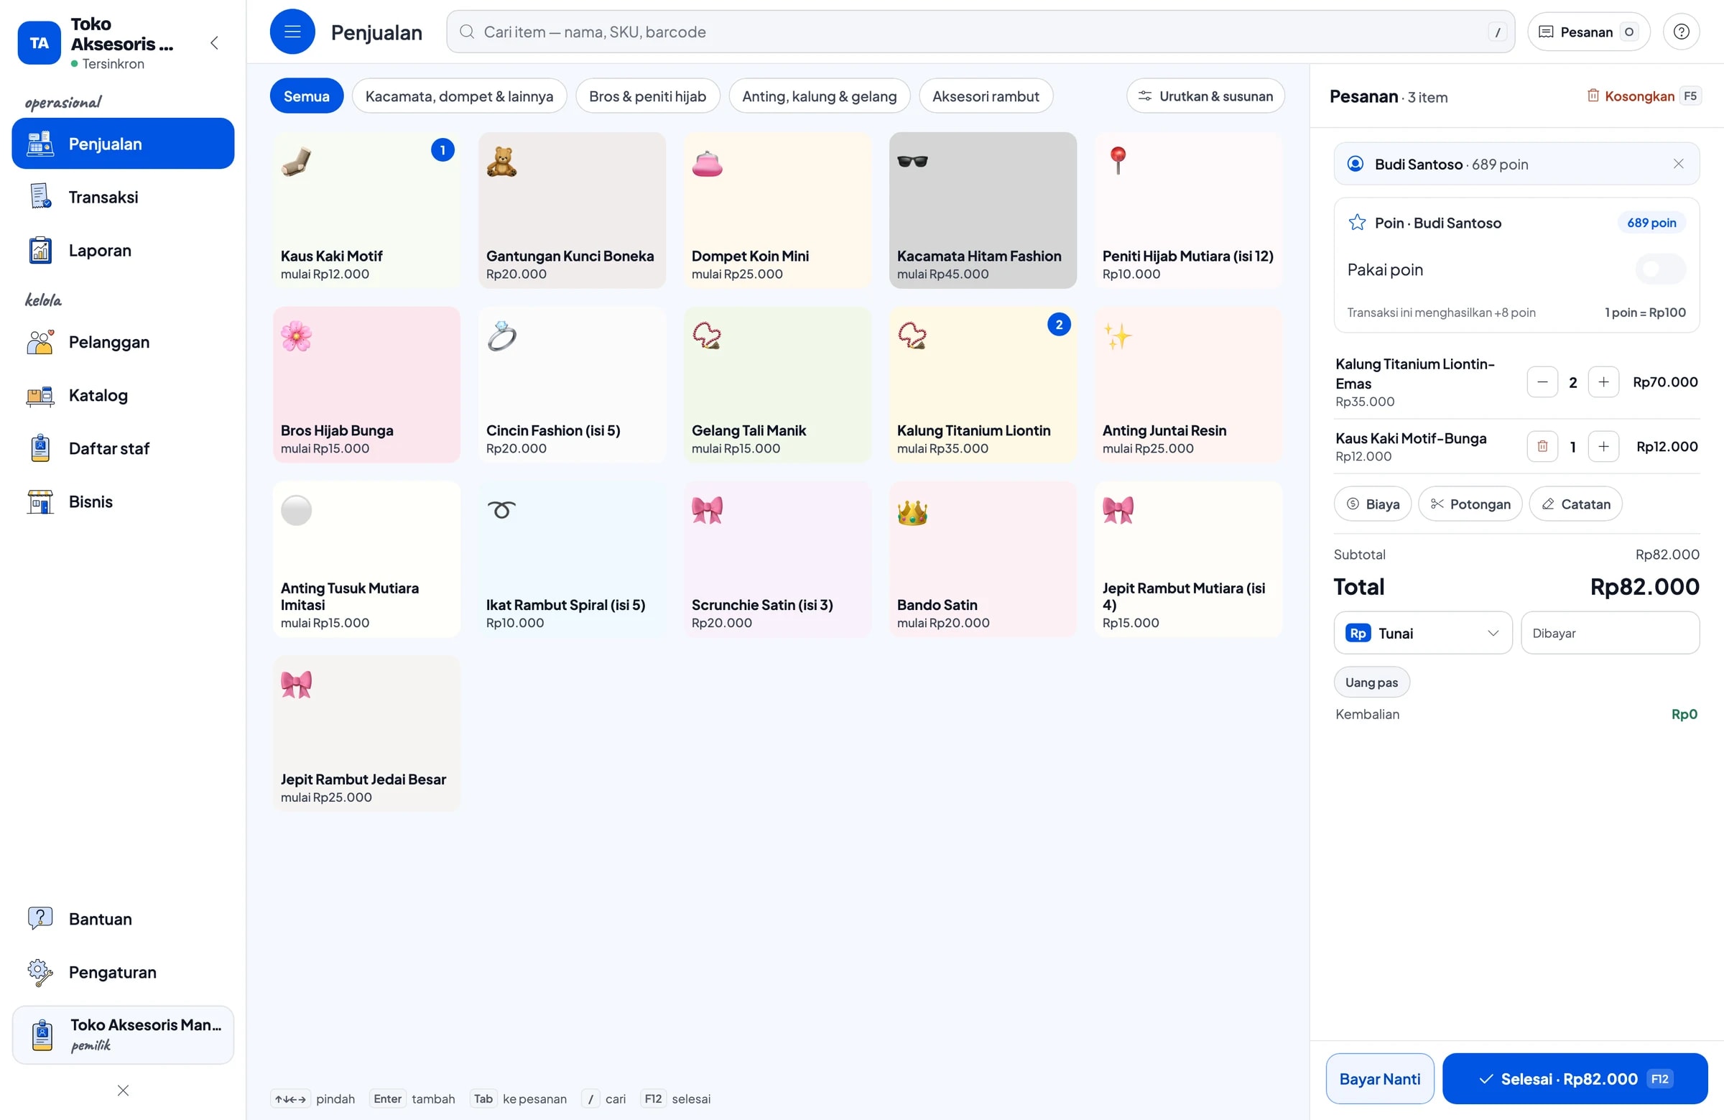Open the hamburger menu button beside Penjualan
This screenshot has width=1724, height=1120.
(292, 32)
